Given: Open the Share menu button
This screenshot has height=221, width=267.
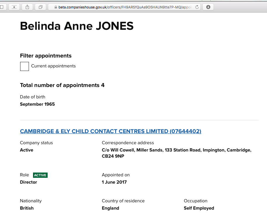Looking at the screenshot, I should coord(27,7).
